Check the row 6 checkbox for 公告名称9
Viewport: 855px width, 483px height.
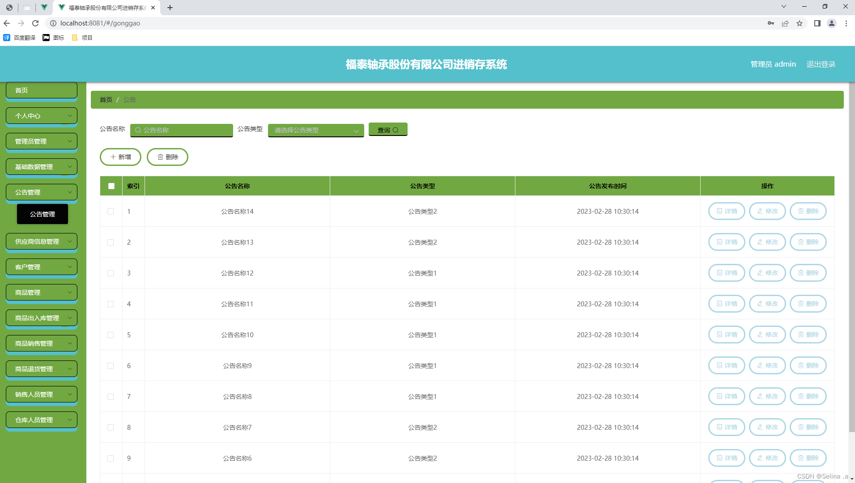coord(111,366)
